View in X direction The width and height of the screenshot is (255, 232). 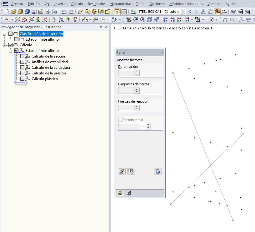click(165, 20)
